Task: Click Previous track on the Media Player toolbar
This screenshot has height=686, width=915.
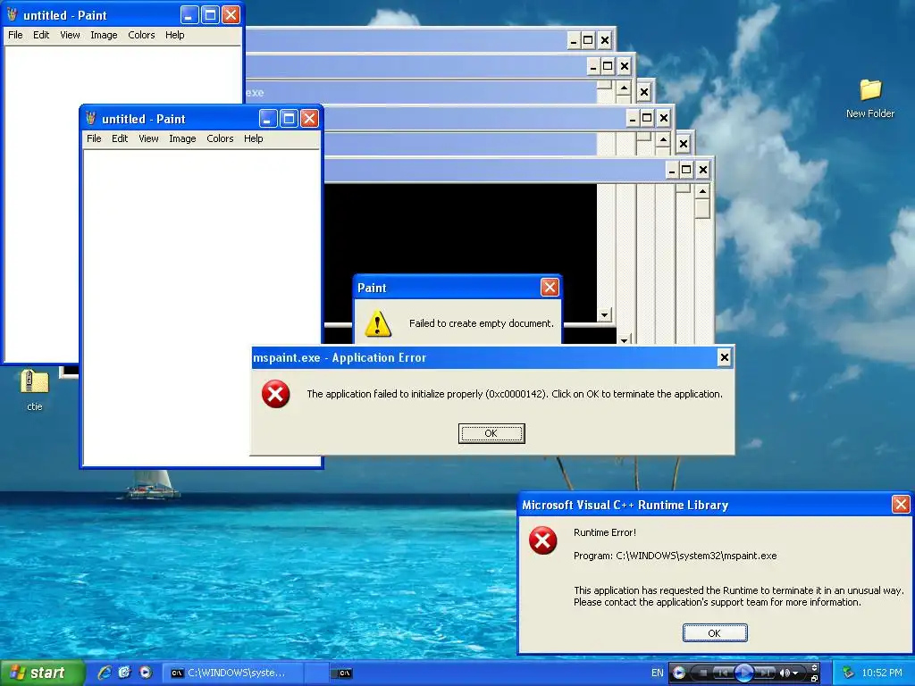Action: coord(722,673)
